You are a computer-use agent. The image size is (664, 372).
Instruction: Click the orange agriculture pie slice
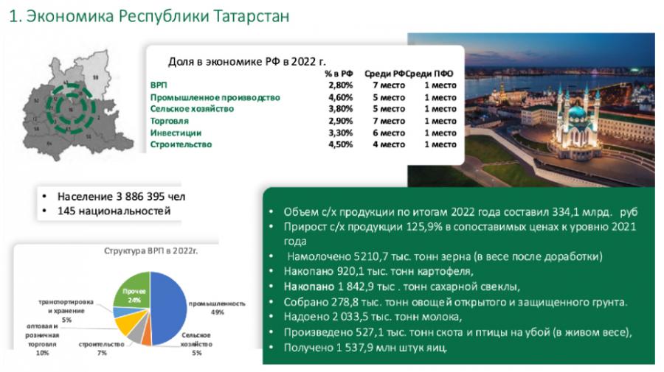click(147, 336)
